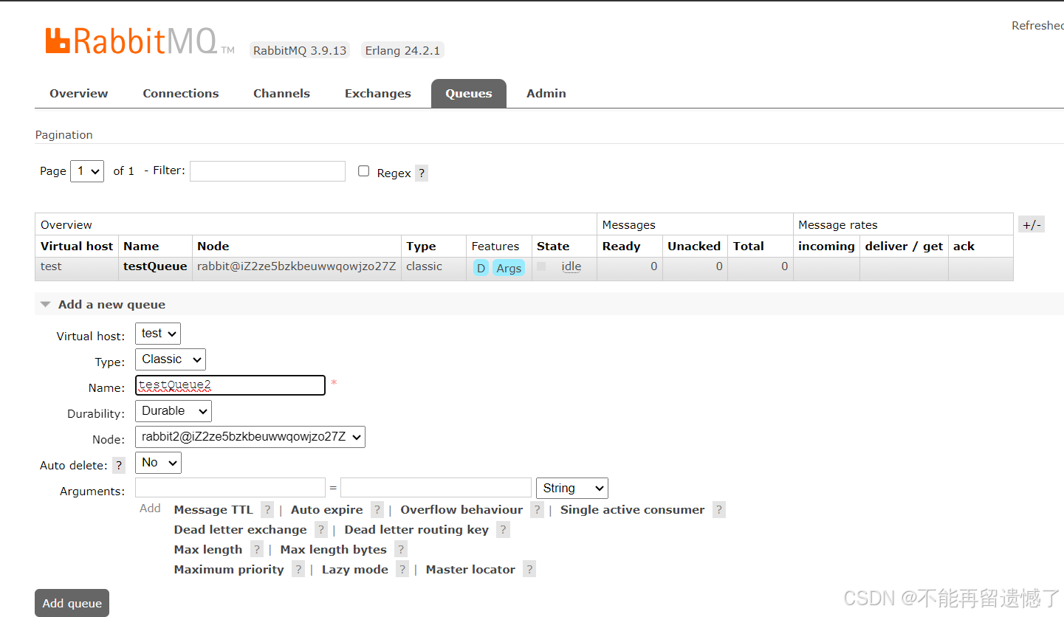This screenshot has height=617, width=1064.
Task: Open the Lazy mode help question mark
Action: [x=402, y=569]
